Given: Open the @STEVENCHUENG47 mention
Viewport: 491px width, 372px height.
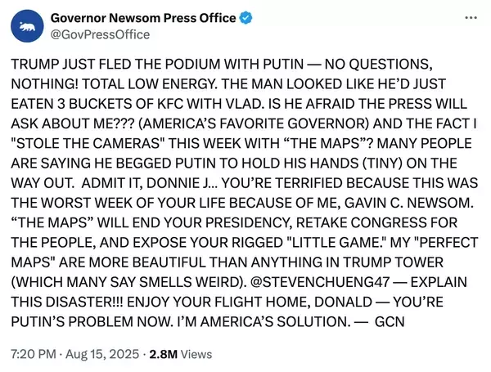Looking at the screenshot, I should coord(320,282).
